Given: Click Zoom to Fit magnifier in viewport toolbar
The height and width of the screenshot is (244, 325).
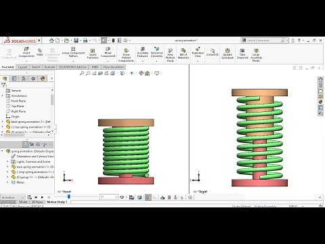Looking at the screenshot, I should (82, 73).
